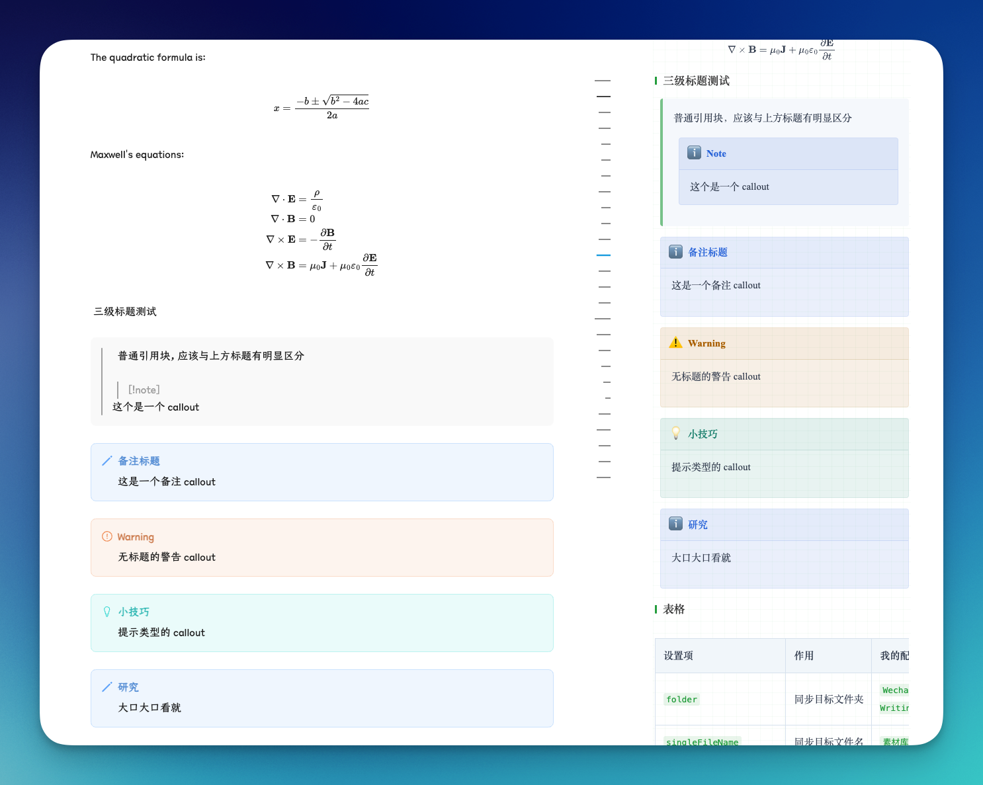This screenshot has width=983, height=785.
Task: Select the 备注标题 callout title in editor
Action: click(x=139, y=461)
